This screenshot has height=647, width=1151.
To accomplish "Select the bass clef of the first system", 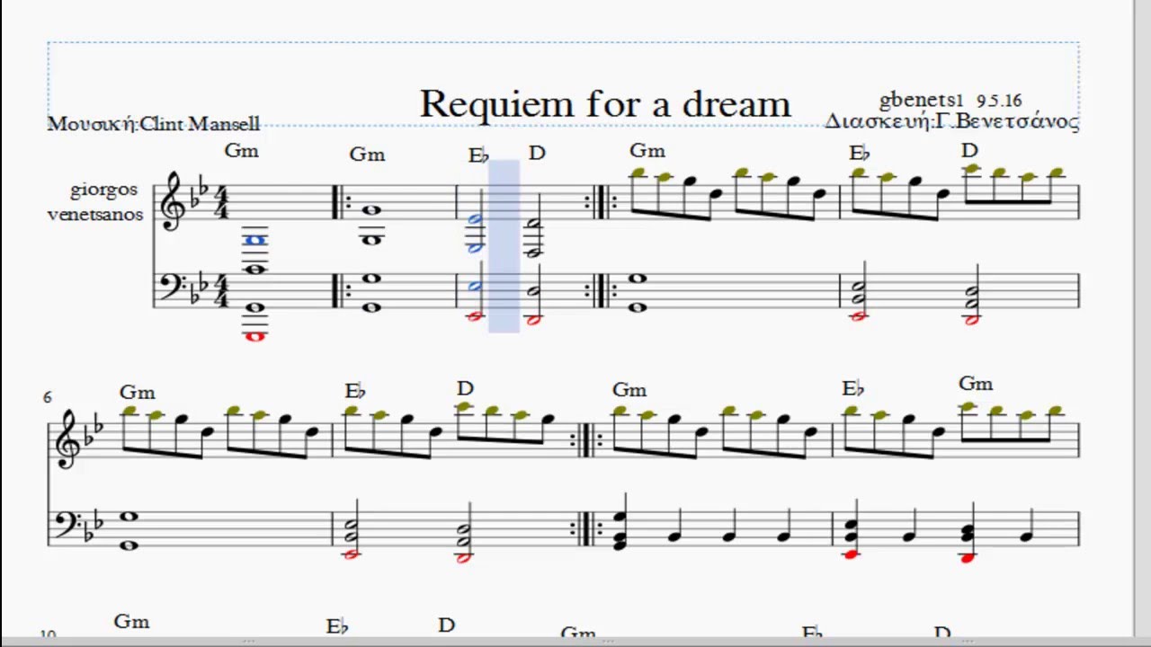I will pos(171,288).
